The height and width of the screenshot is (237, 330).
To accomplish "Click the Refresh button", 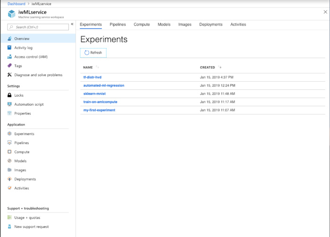I will pos(93,52).
